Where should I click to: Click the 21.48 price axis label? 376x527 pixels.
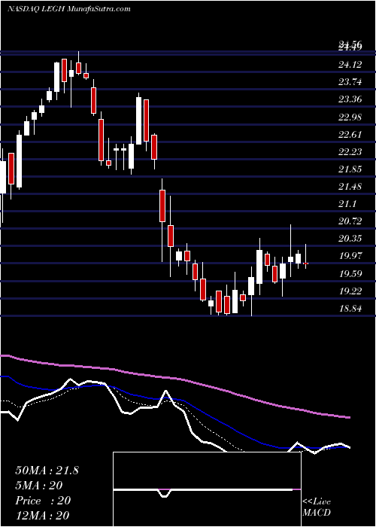coord(350,187)
